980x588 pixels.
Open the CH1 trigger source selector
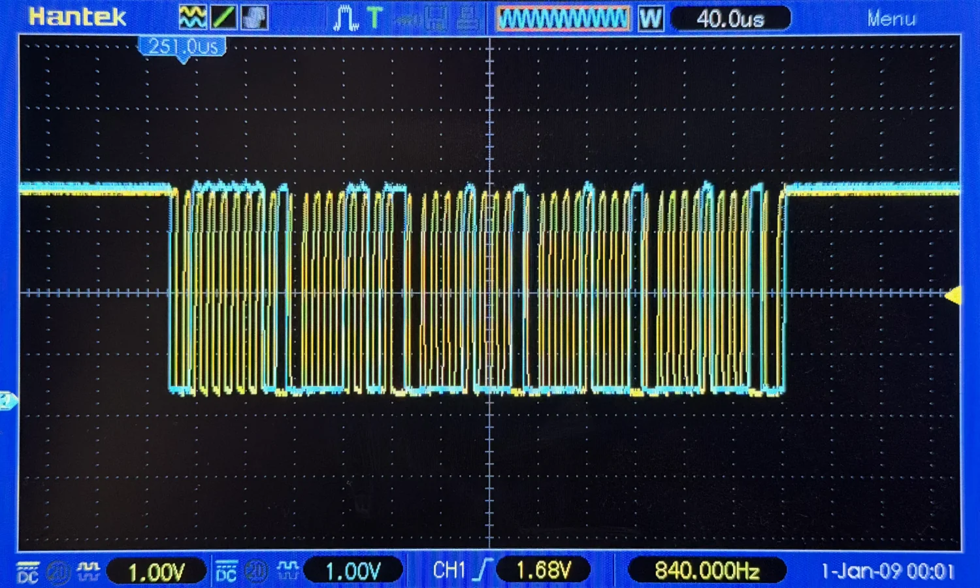tap(451, 570)
